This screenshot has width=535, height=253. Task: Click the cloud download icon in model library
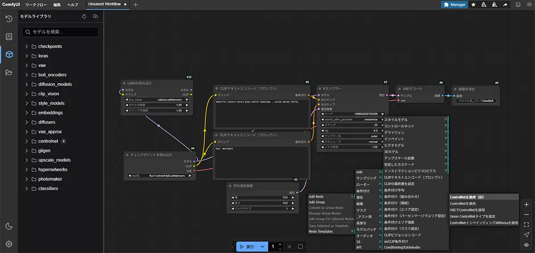tap(95, 16)
